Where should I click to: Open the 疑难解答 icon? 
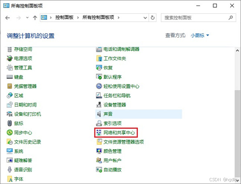[x=10, y=160]
